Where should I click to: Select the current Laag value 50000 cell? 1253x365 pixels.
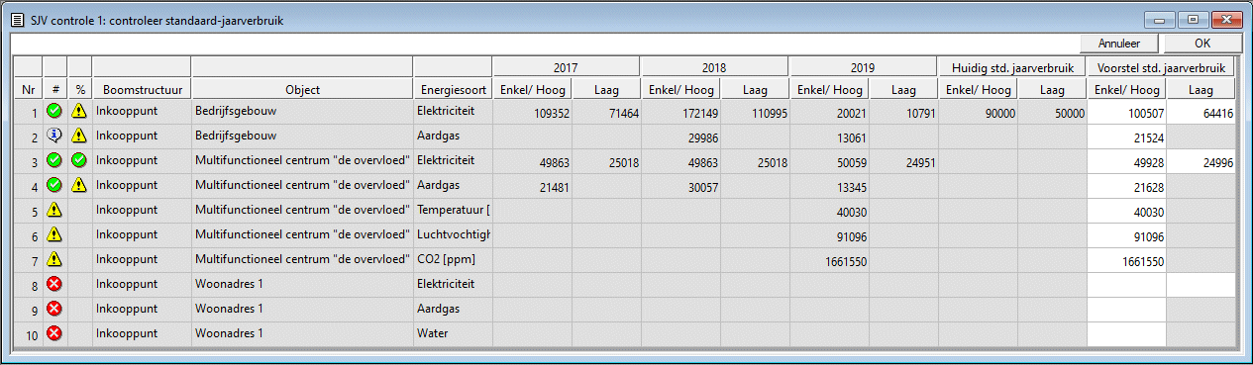1052,112
